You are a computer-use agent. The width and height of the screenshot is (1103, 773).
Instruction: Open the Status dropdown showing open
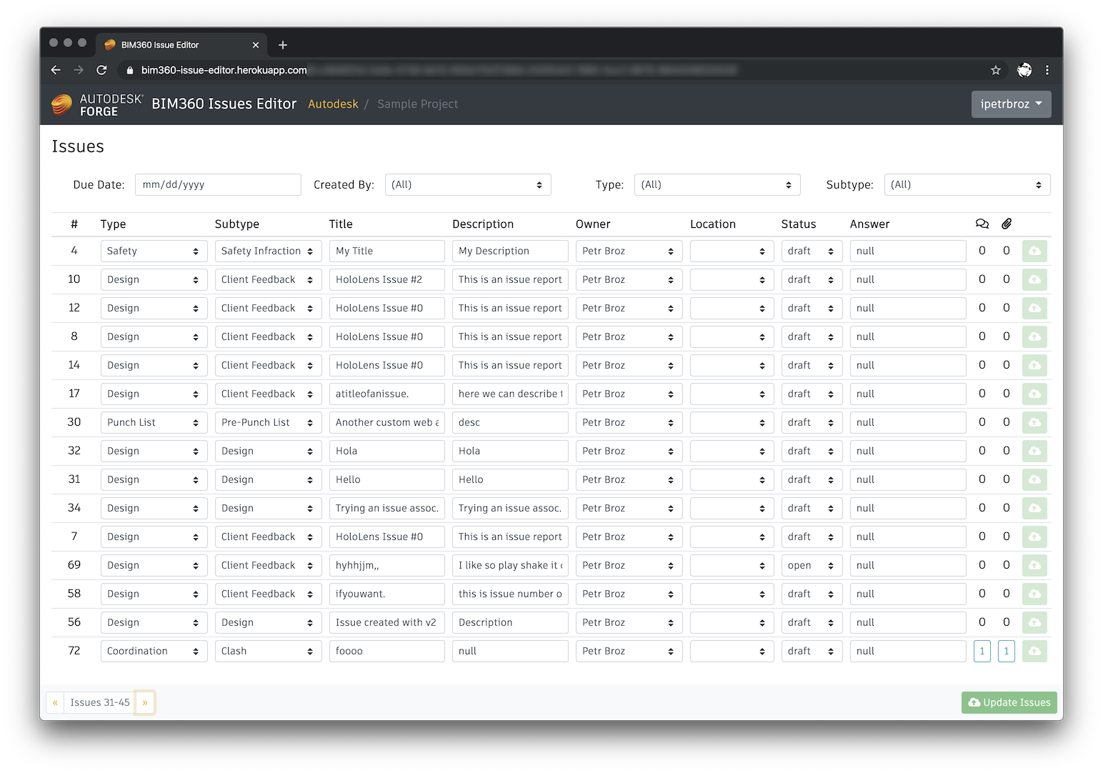click(812, 565)
